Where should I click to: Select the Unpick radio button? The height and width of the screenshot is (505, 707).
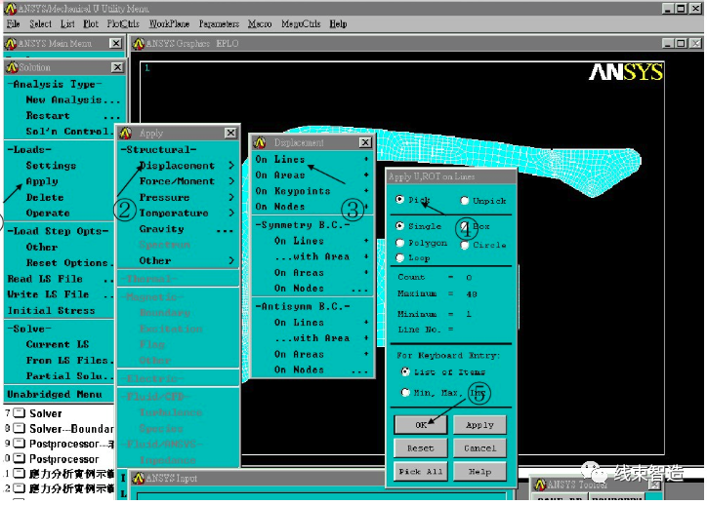465,200
